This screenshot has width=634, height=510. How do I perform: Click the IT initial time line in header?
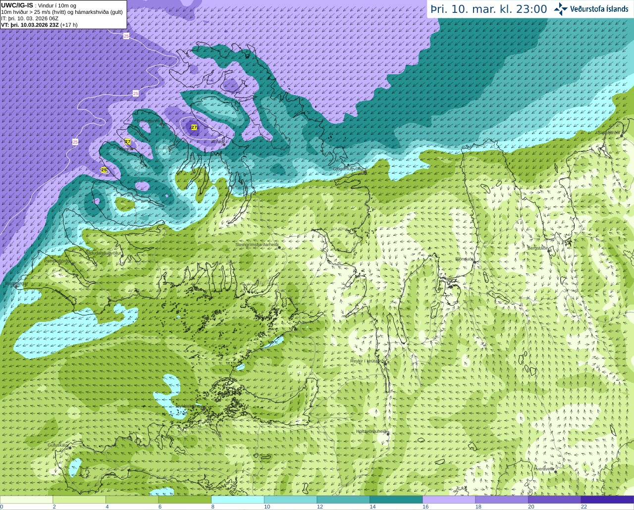coord(30,18)
